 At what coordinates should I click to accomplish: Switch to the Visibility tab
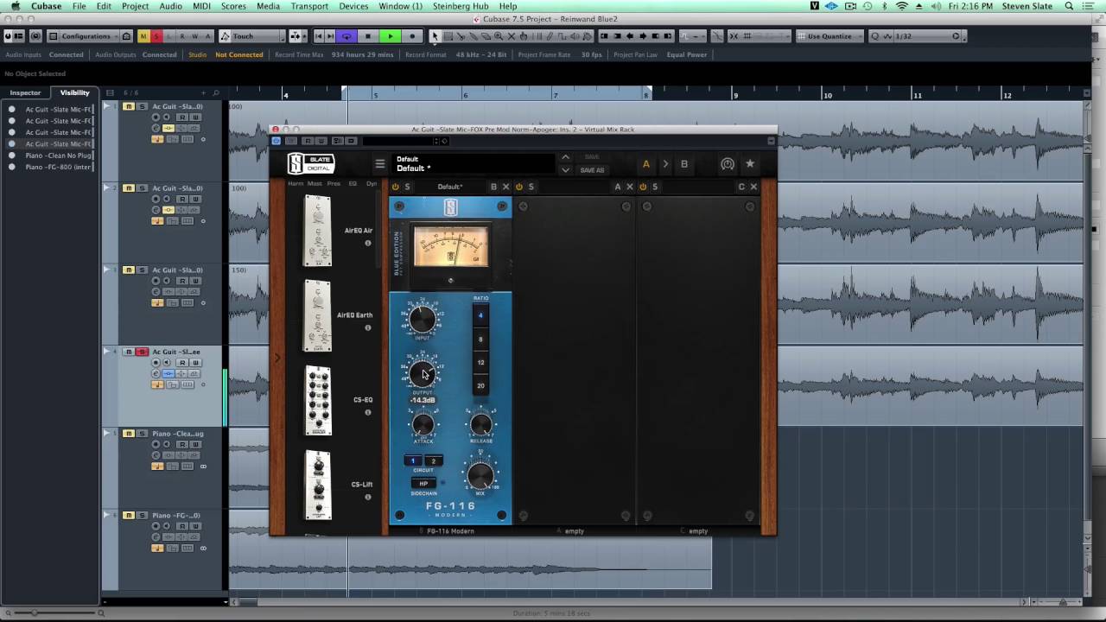pos(74,92)
